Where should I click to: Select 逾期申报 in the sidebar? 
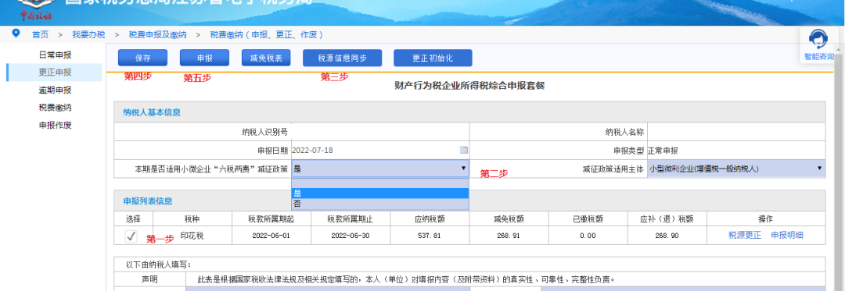[55, 90]
